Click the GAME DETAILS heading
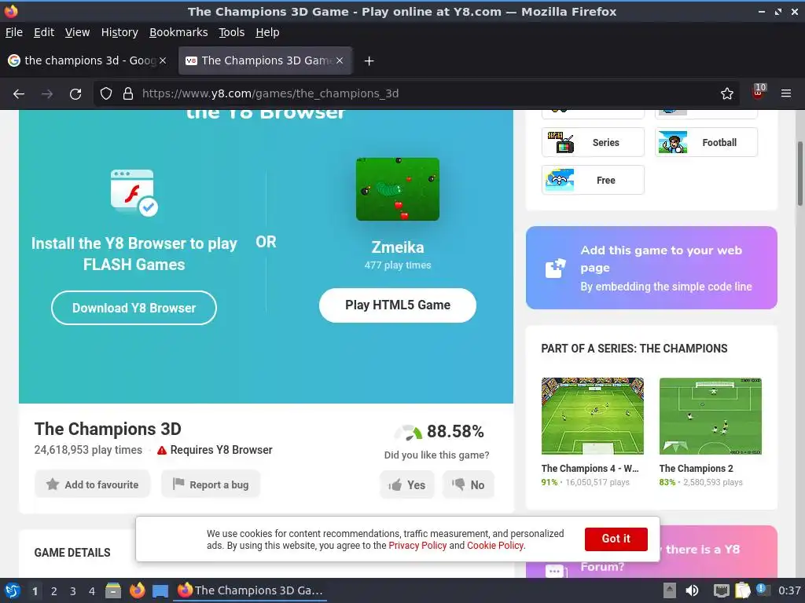Screen dimensions: 805x603 tap(72, 552)
